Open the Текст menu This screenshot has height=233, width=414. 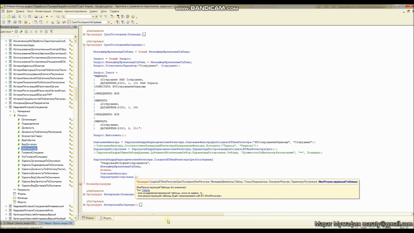pos(30,11)
